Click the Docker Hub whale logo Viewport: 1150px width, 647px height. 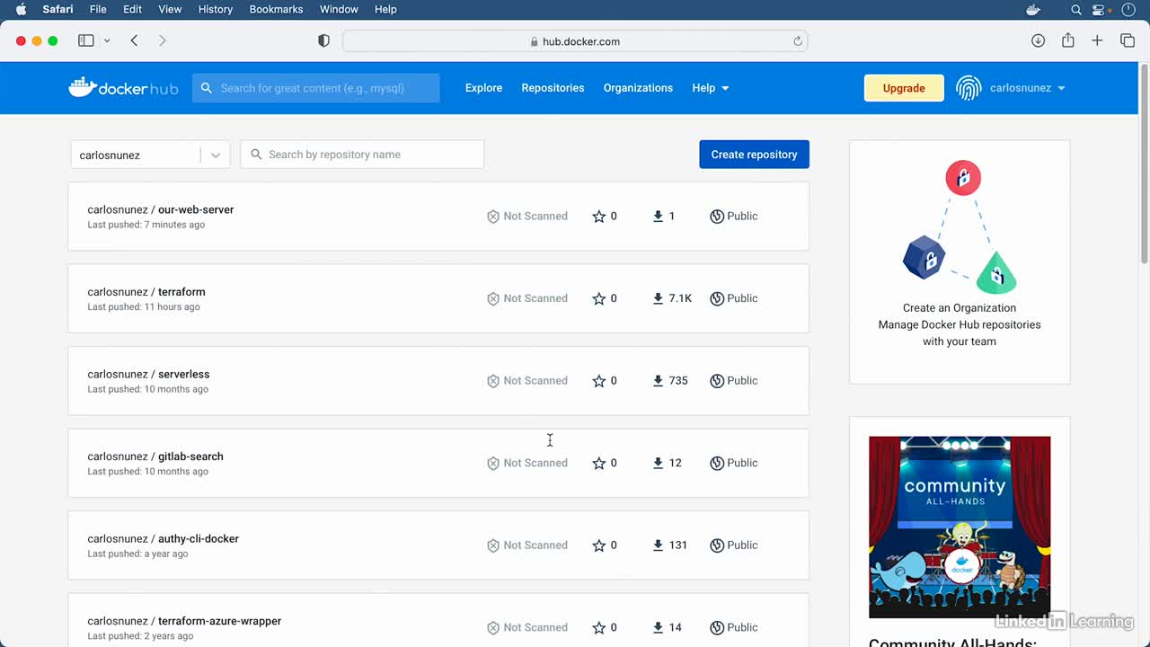click(123, 88)
